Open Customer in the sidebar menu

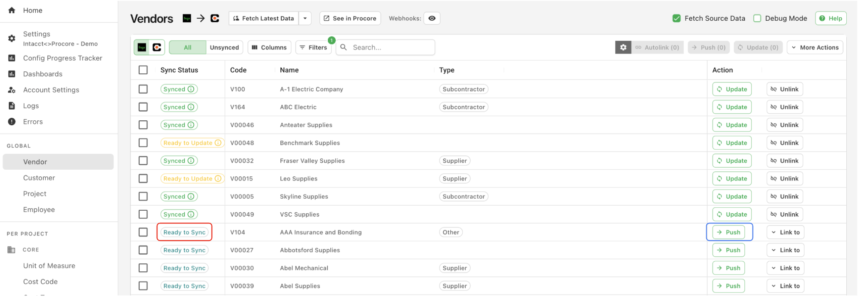click(x=39, y=178)
